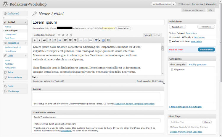The image size is (222, 137).
Task: Click the Kommentare speech bubble icon
Action: pyautogui.click(x=5, y=77)
